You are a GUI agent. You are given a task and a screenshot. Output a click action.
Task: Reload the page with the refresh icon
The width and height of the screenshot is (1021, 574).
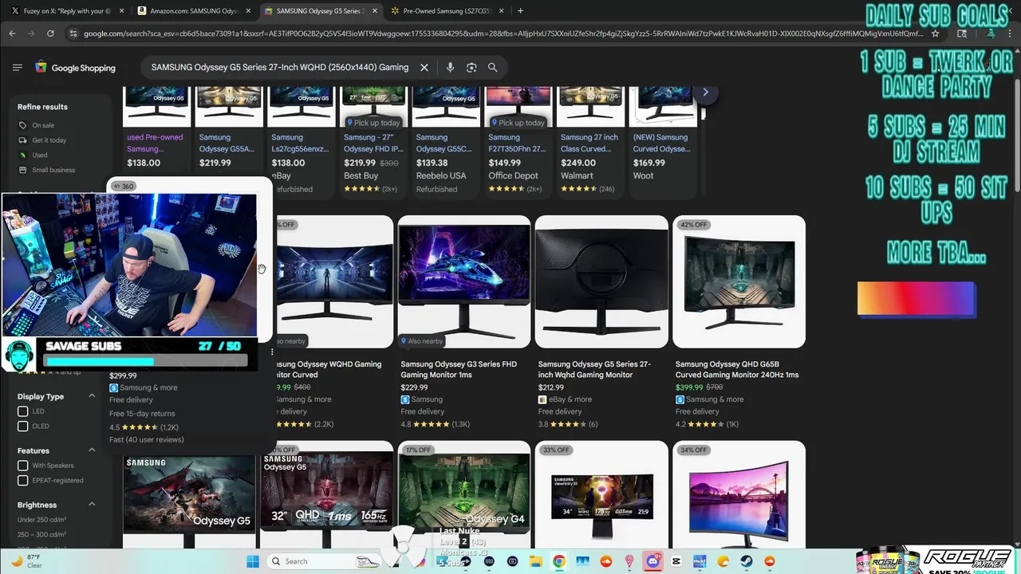50,33
